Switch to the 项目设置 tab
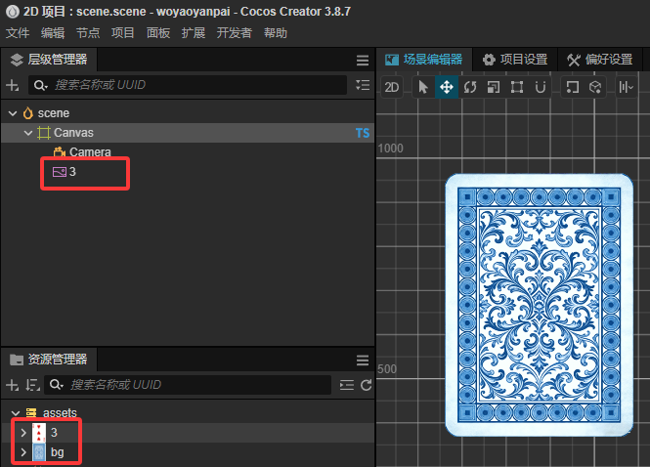The width and height of the screenshot is (650, 467). click(515, 60)
